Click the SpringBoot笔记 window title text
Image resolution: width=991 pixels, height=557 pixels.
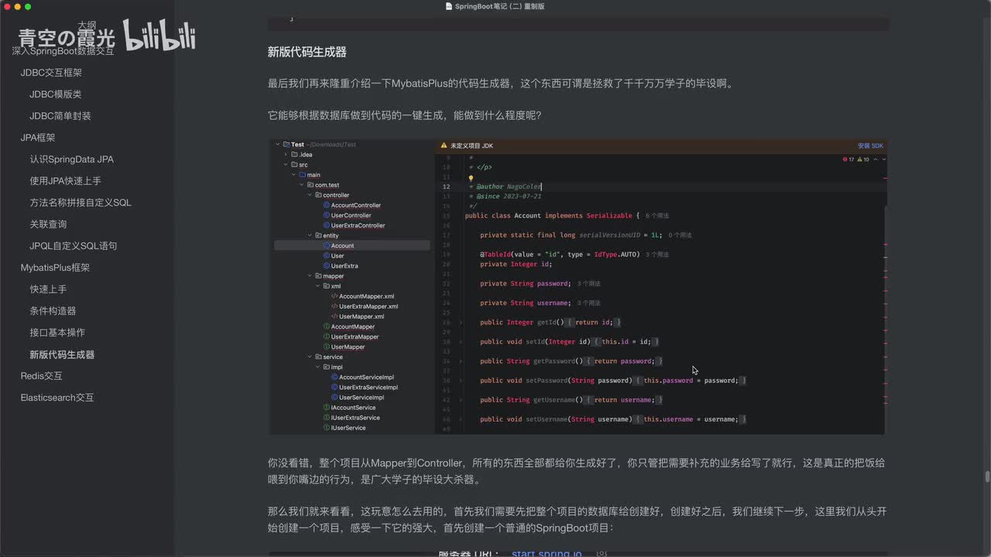pos(500,6)
